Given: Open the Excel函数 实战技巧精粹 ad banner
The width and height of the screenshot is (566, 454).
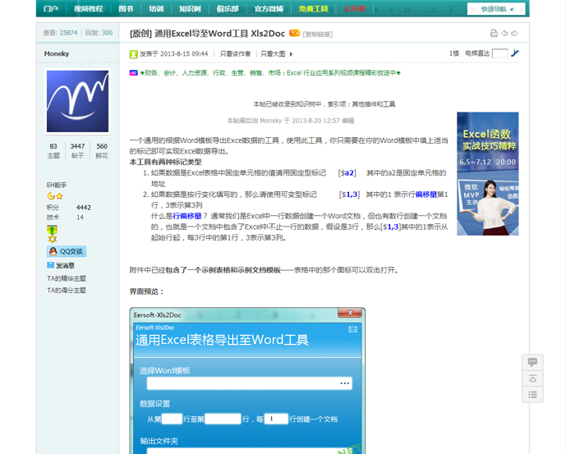Looking at the screenshot, I should tap(488, 173).
